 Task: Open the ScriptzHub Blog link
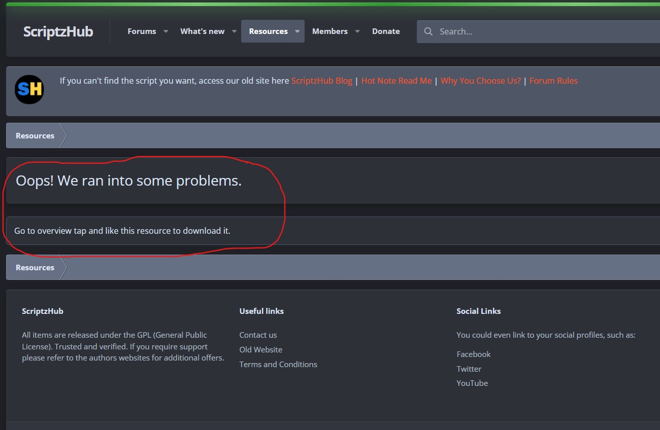click(x=321, y=81)
